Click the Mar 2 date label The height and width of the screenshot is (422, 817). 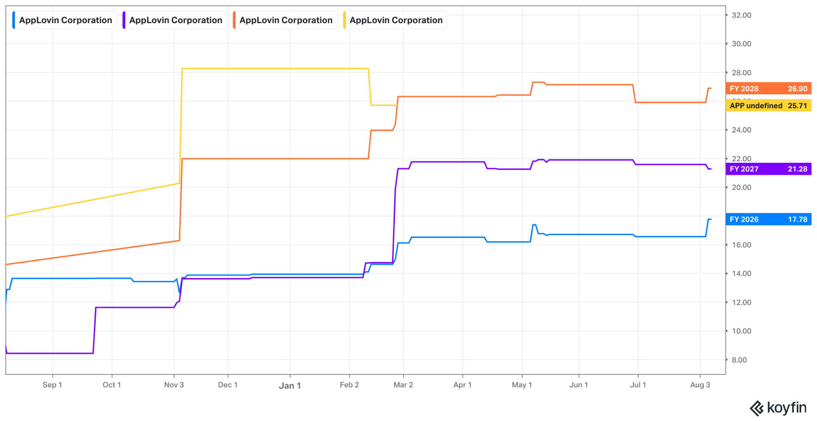pyautogui.click(x=403, y=385)
